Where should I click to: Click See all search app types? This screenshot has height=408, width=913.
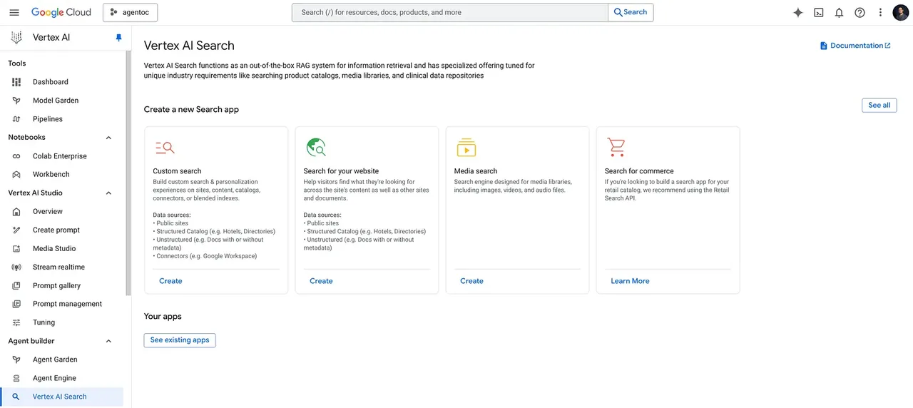click(879, 106)
